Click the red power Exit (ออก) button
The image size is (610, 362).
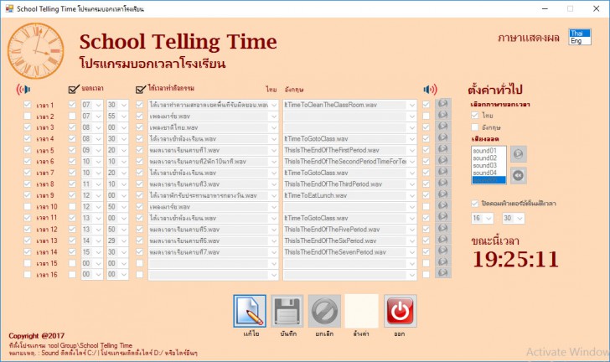click(400, 311)
